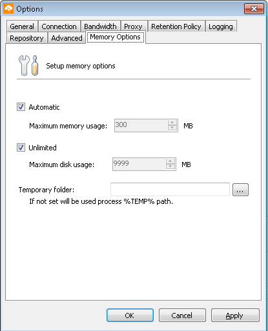Select the Proxy tab
The width and height of the screenshot is (268, 331).
point(134,26)
